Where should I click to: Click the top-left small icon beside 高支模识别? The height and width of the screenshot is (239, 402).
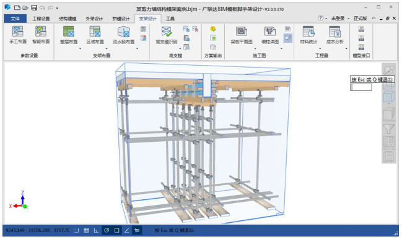click(x=186, y=29)
